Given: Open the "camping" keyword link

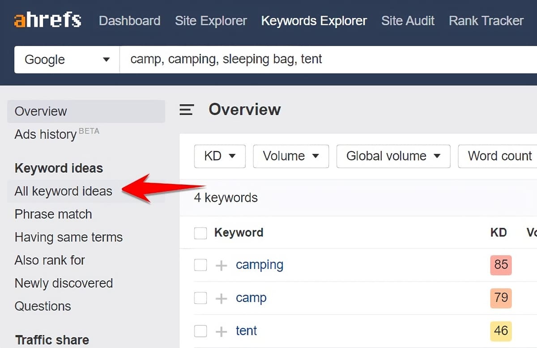Looking at the screenshot, I should click(x=260, y=265).
